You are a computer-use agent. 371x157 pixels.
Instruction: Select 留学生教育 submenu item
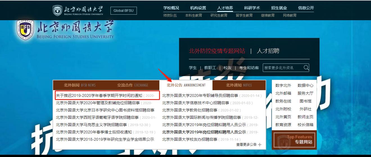(x=244, y=15)
